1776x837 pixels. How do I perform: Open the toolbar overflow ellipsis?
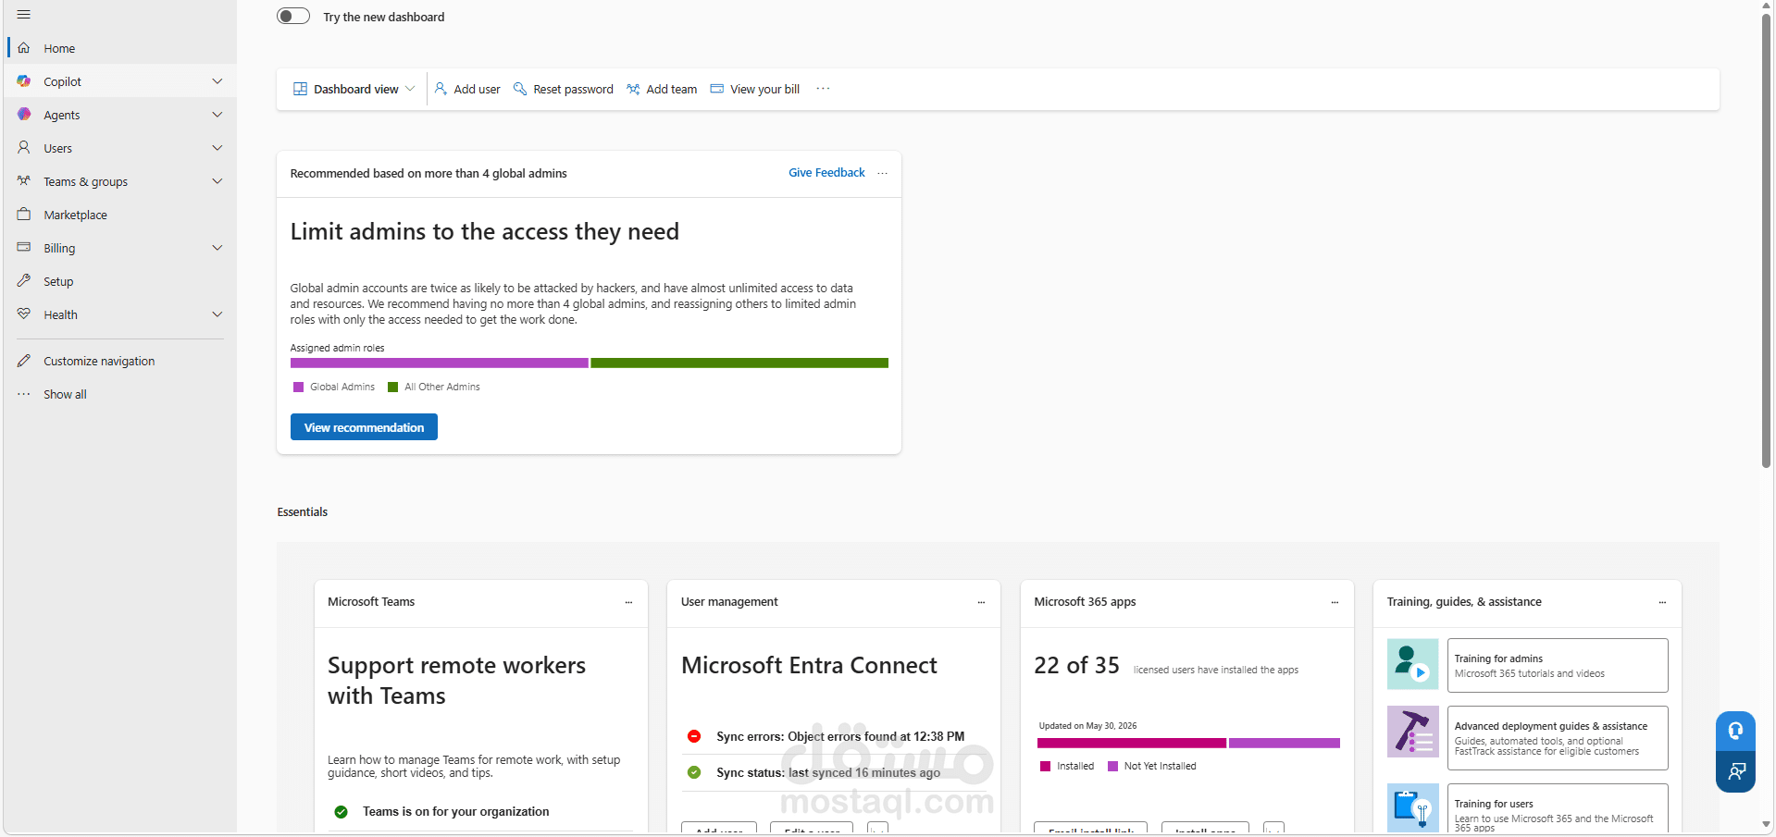(x=823, y=89)
